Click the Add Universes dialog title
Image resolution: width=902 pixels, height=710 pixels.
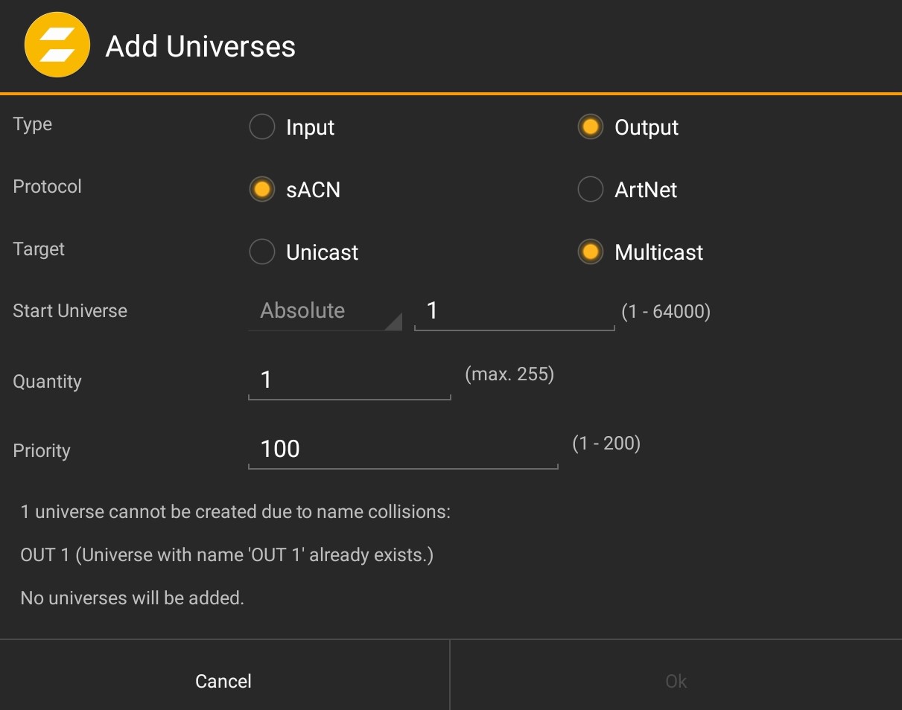point(200,46)
